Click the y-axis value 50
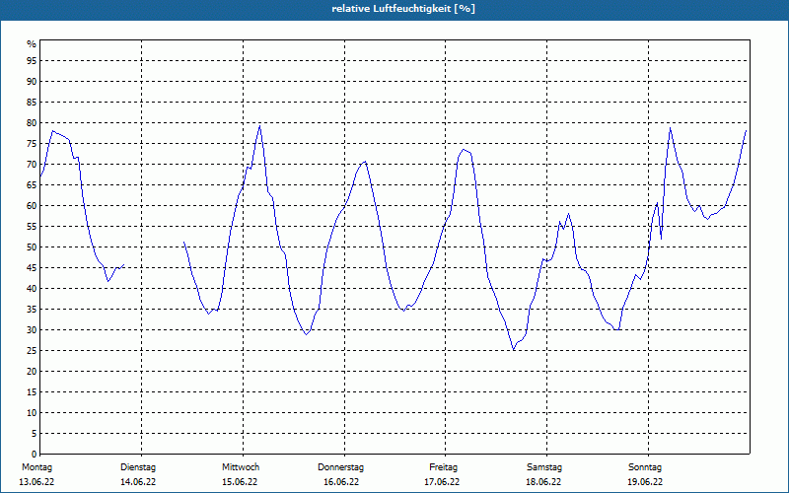The image size is (789, 493). [32, 247]
